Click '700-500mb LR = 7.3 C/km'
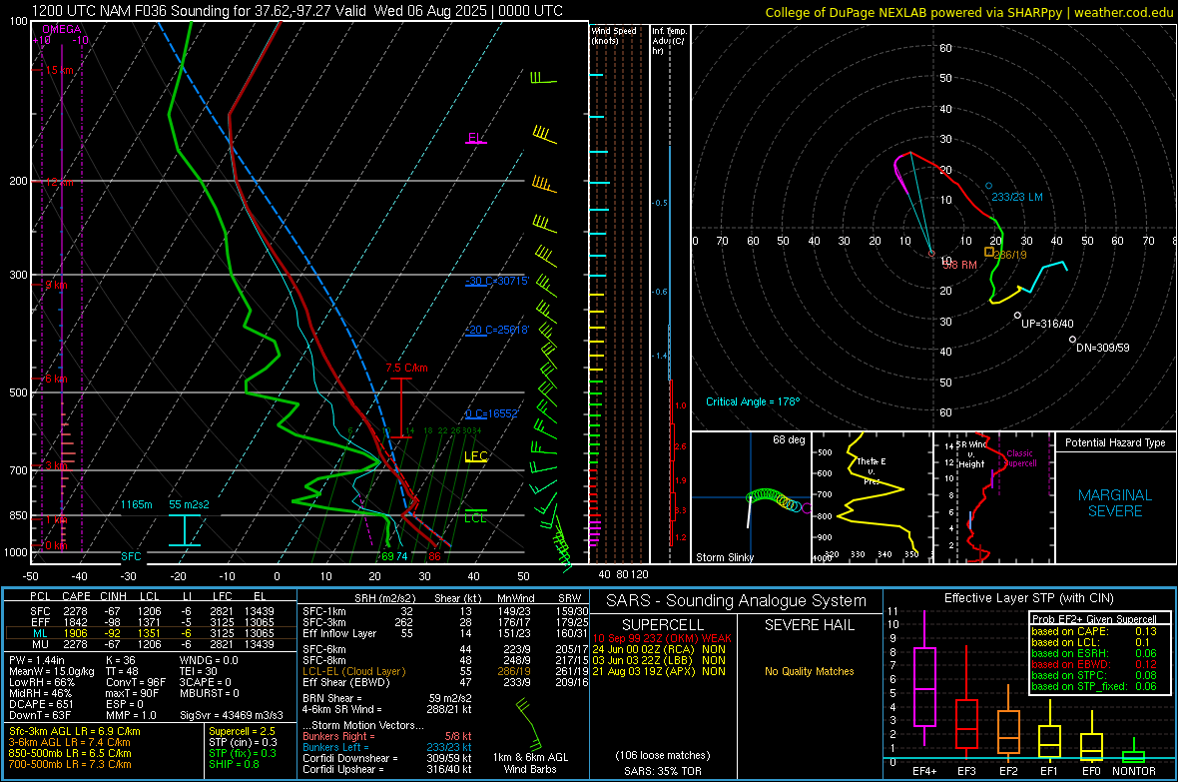This screenshot has width=1178, height=782. point(70,764)
